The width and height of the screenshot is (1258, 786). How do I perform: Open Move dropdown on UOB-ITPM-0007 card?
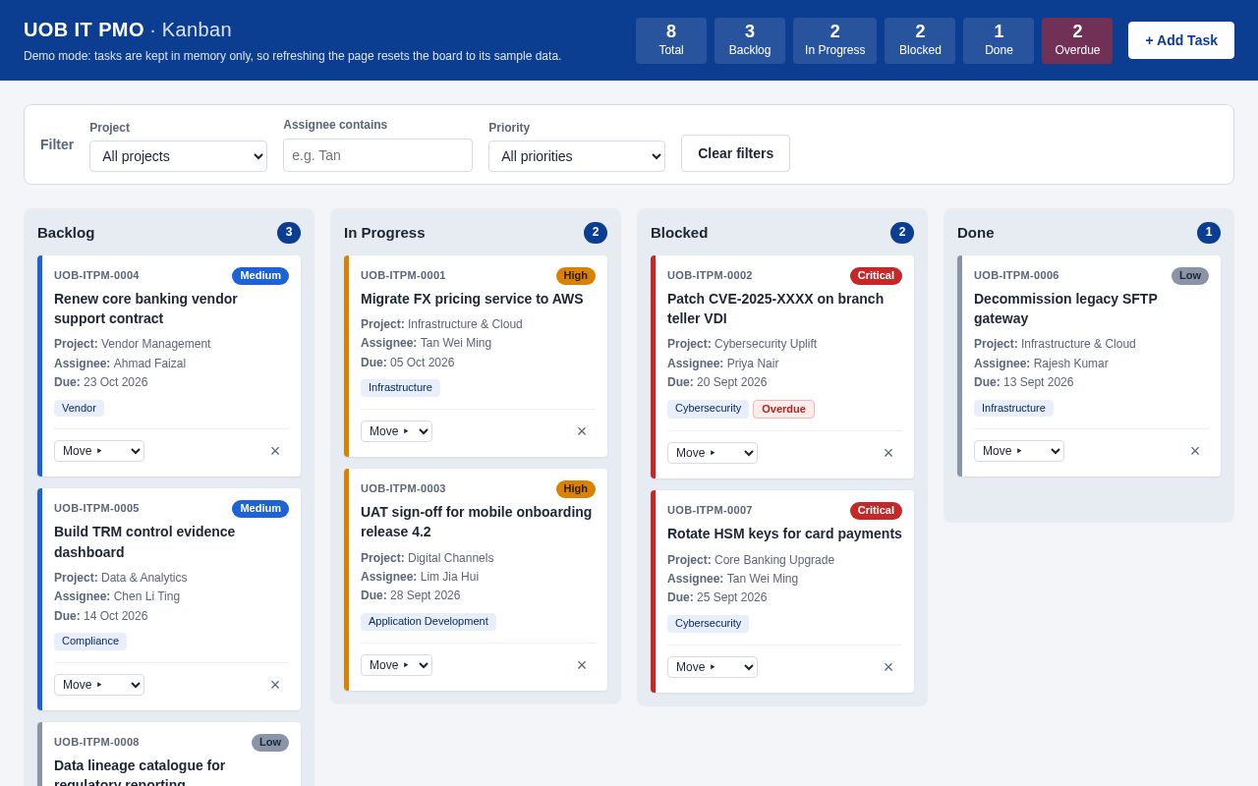click(x=713, y=667)
